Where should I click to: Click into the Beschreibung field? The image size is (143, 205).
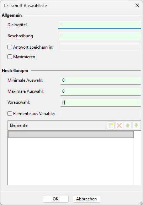click(x=100, y=36)
